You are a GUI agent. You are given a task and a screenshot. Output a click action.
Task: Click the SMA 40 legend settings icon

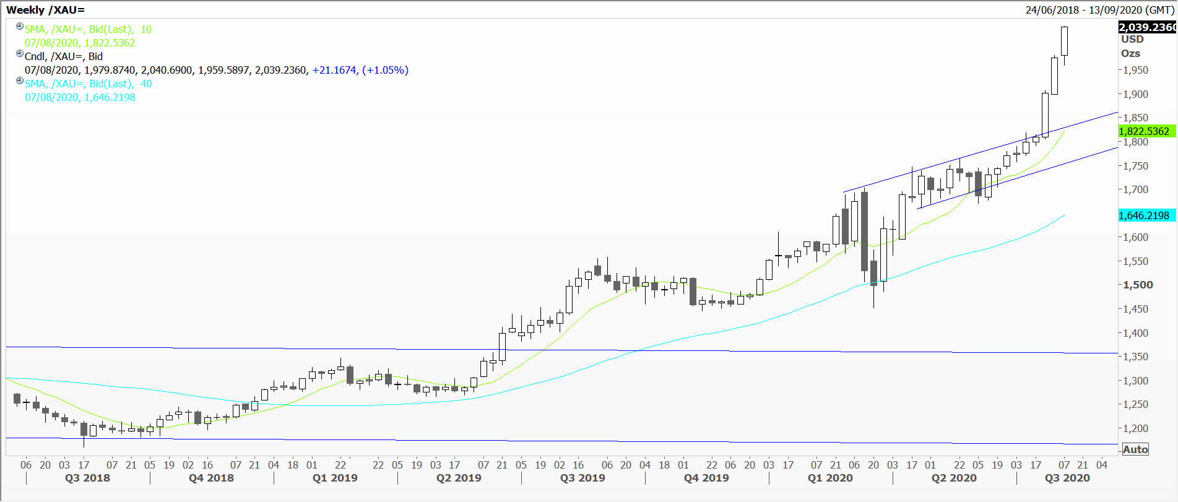(20, 81)
